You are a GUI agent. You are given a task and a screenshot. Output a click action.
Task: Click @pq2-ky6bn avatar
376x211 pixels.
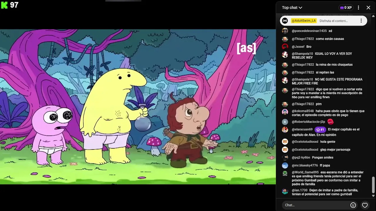(x=285, y=157)
